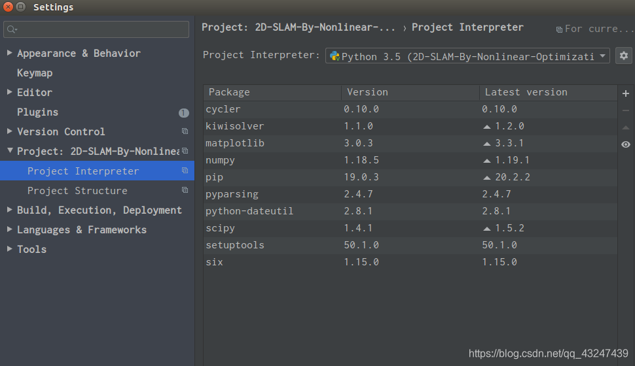
Task: Open the Editor settings
Action: pos(35,92)
